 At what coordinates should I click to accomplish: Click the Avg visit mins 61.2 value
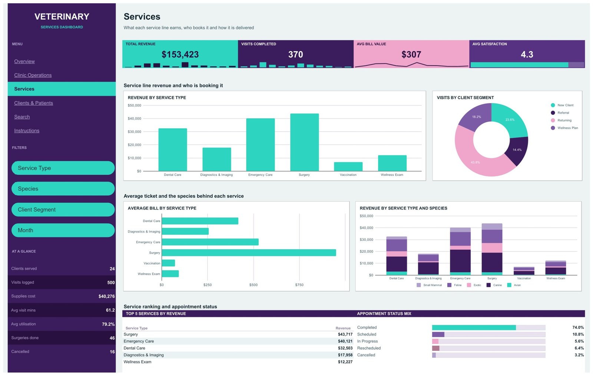[x=110, y=310]
